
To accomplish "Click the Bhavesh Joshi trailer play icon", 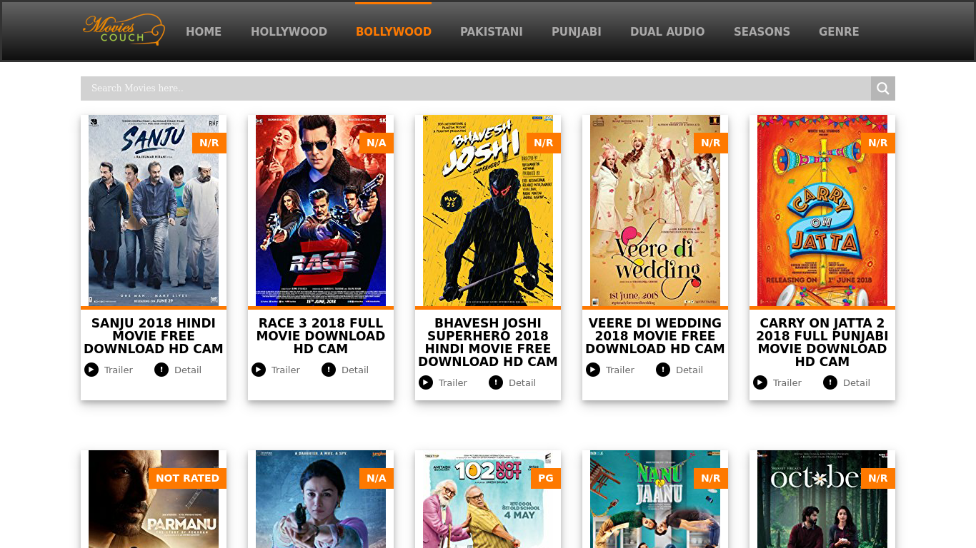I will click(x=426, y=382).
